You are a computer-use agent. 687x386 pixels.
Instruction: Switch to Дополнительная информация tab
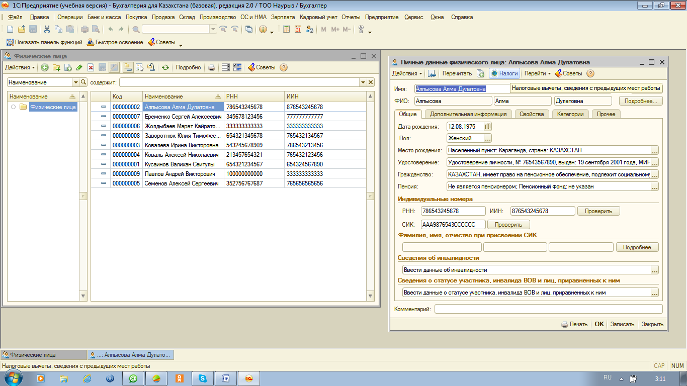click(x=468, y=114)
